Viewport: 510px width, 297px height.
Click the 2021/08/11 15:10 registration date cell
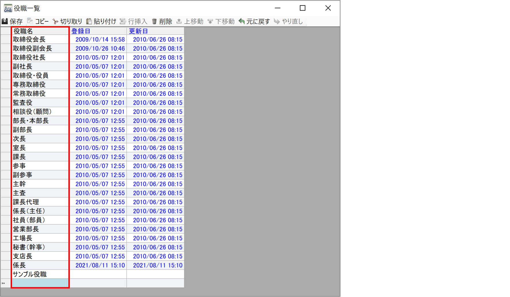[x=100, y=265]
